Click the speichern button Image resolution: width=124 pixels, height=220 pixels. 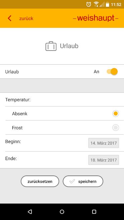(x=83, y=181)
